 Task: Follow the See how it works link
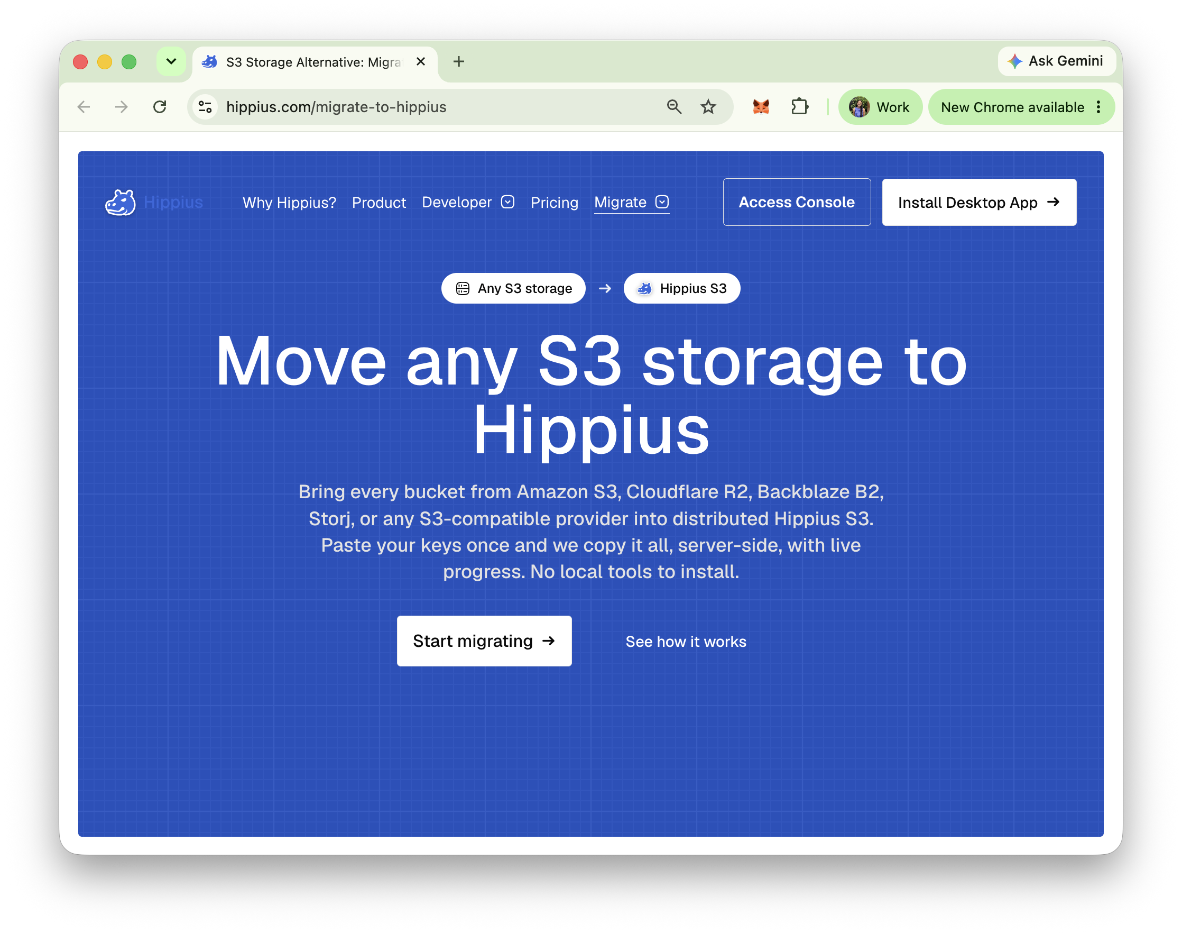click(686, 641)
